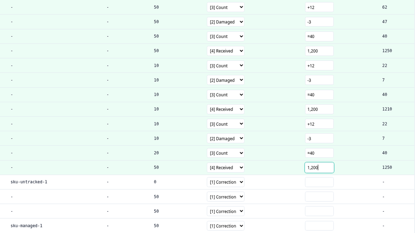Click the empty adjustment field for sku-untracked-1
This screenshot has width=415, height=233.
[x=319, y=182]
